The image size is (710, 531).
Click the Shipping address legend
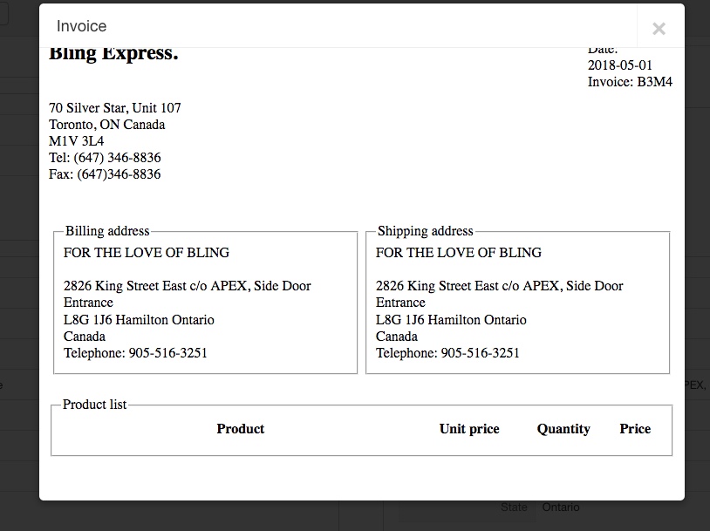(425, 231)
